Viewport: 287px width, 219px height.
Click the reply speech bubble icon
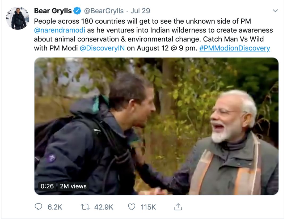[x=39, y=207]
